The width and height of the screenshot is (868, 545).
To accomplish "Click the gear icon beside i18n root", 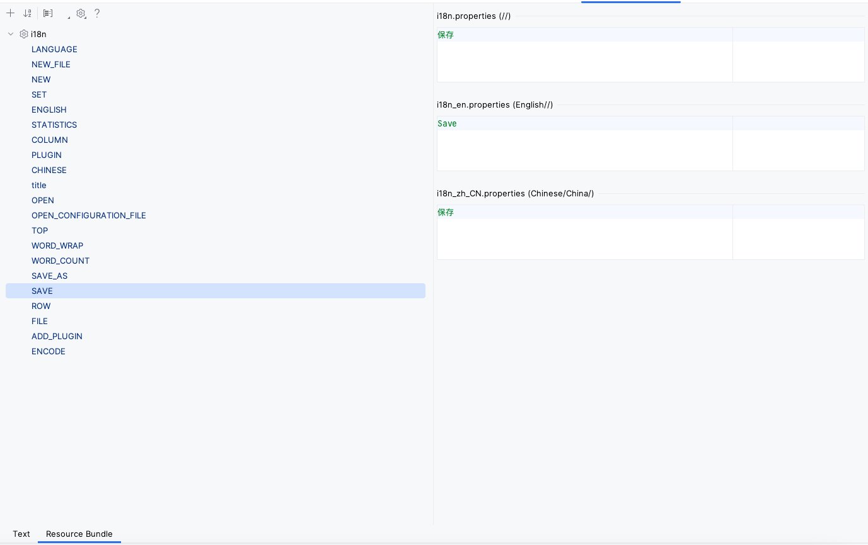I will tap(24, 34).
